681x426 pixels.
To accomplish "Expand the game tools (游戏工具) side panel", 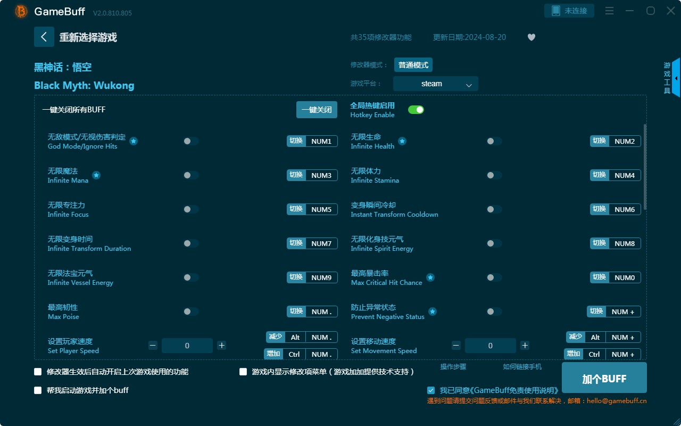I will (676, 78).
